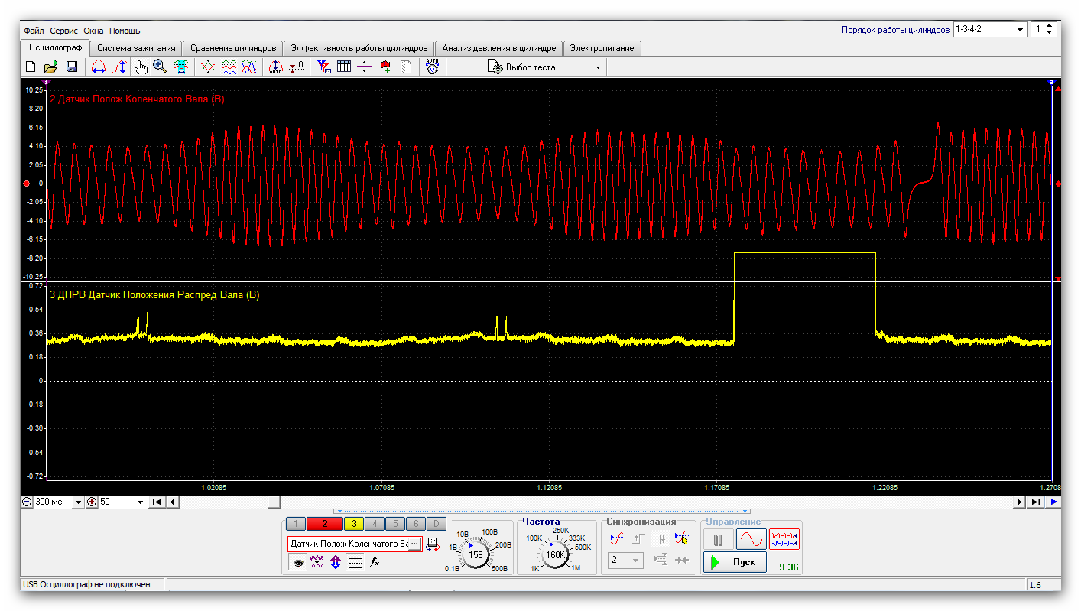1081x611 pixels.
Task: Open sensor name browse button with dots
Action: point(414,544)
